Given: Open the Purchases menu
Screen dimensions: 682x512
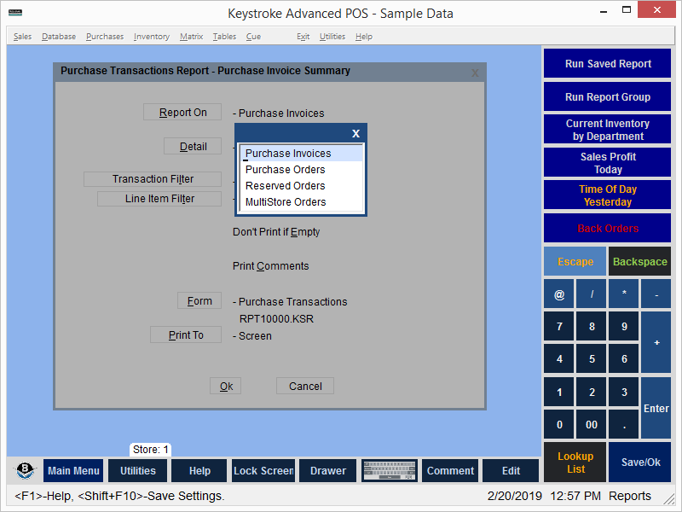Looking at the screenshot, I should pos(105,37).
